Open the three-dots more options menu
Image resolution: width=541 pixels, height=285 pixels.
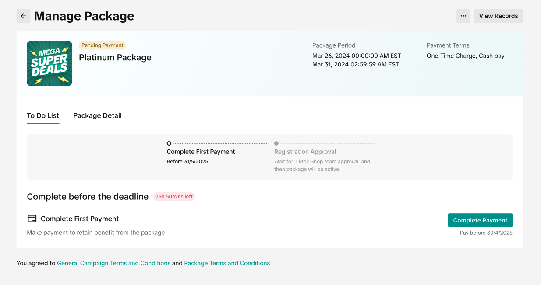(x=463, y=16)
